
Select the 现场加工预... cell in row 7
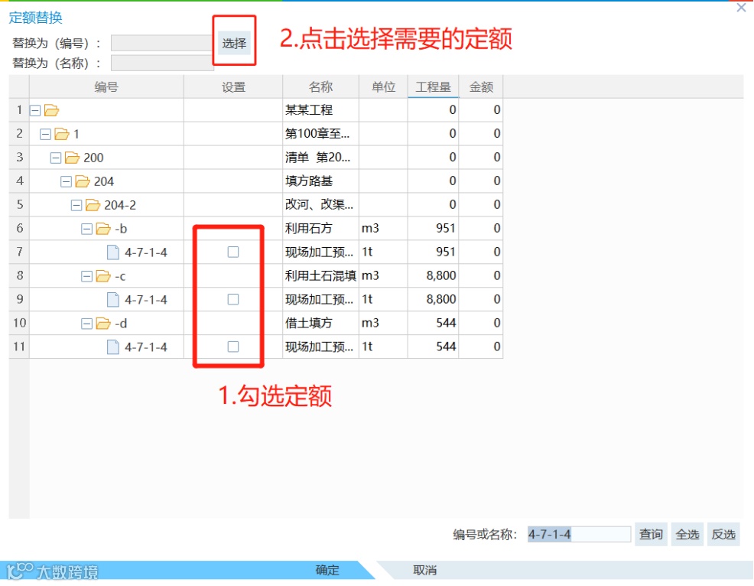tap(320, 252)
